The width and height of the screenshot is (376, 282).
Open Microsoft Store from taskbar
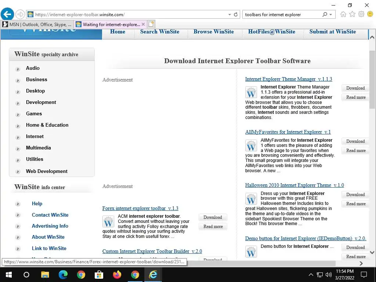pyautogui.click(x=99, y=275)
